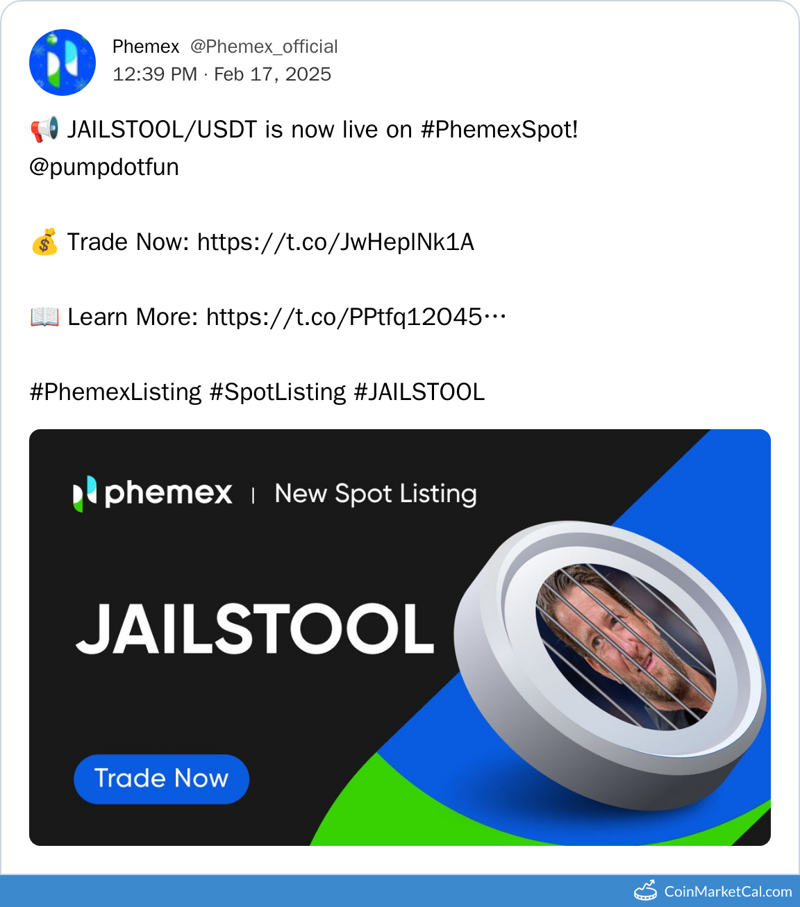Click the Phemex display name
The height and width of the screenshot is (907, 800).
[x=146, y=47]
